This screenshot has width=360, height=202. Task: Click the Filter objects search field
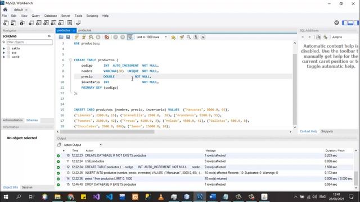[x=29, y=42]
